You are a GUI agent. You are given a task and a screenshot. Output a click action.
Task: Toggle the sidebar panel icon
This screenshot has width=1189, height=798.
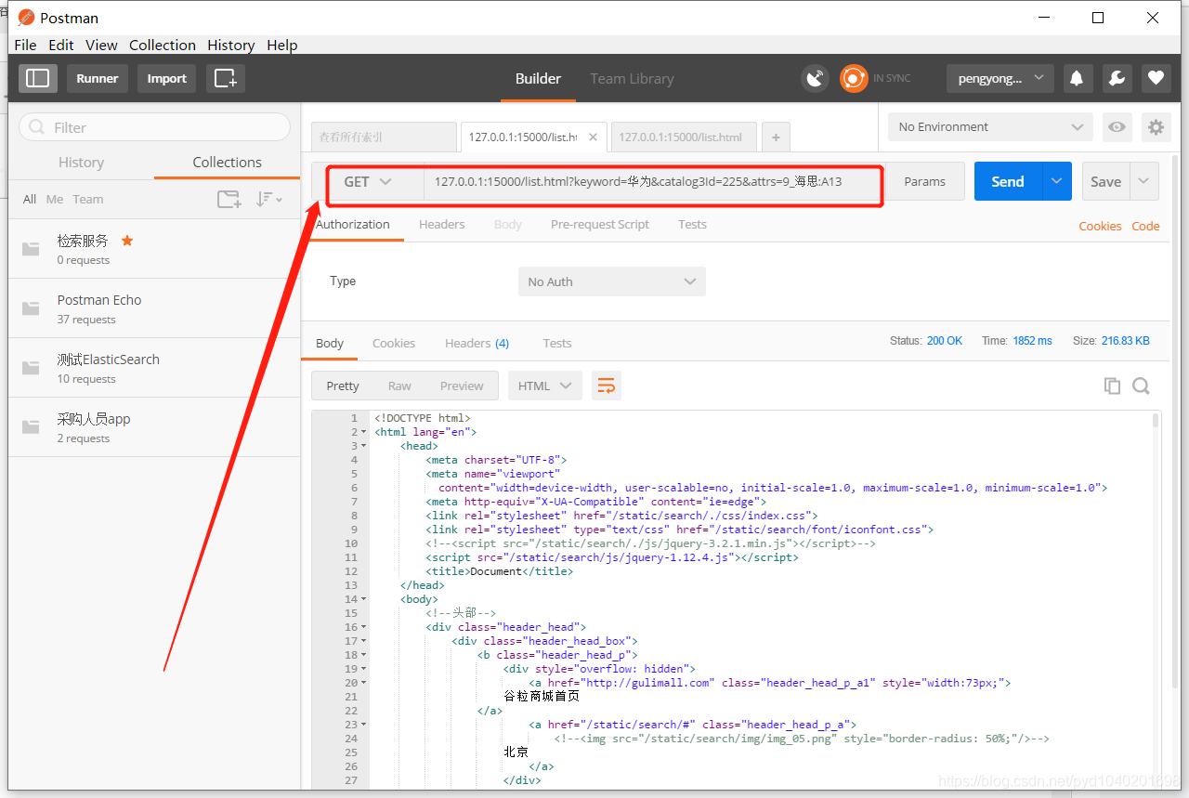[x=38, y=78]
